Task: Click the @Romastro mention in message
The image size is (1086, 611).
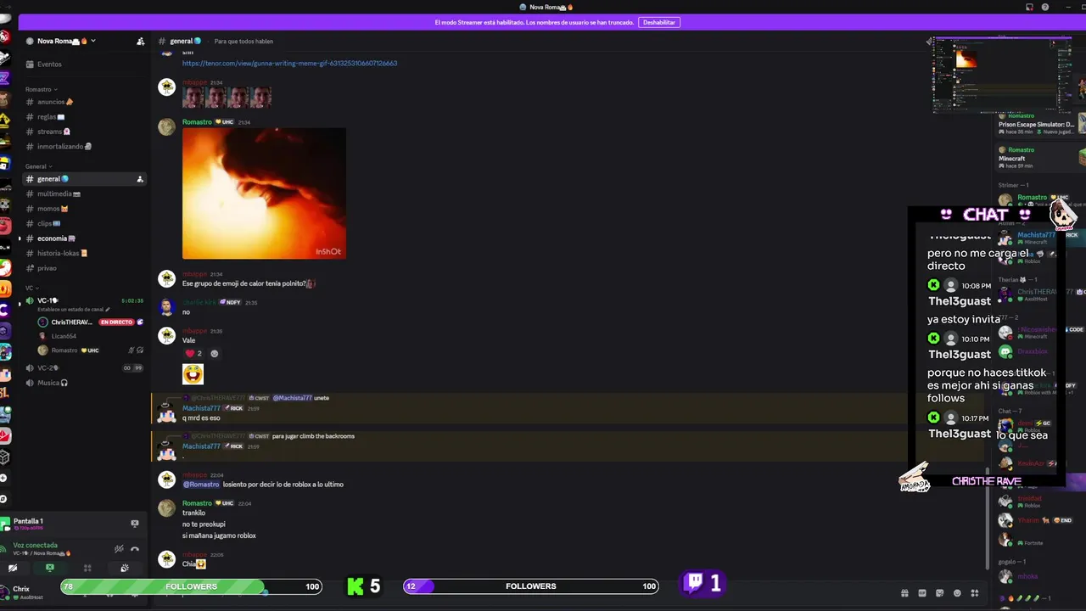Action: tap(201, 485)
